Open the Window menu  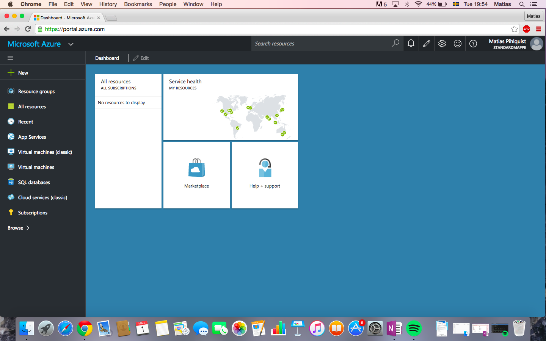pyautogui.click(x=193, y=4)
